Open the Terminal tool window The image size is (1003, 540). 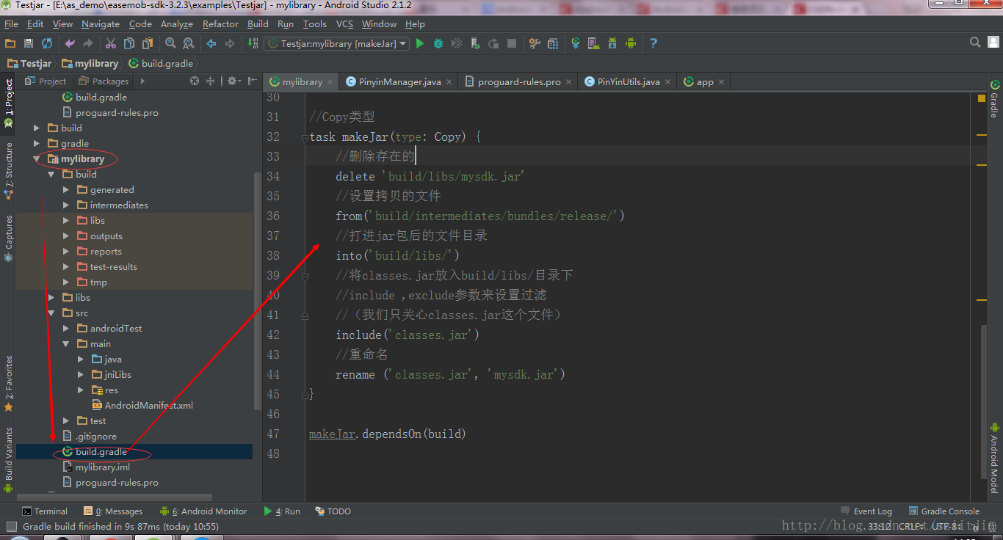point(44,511)
